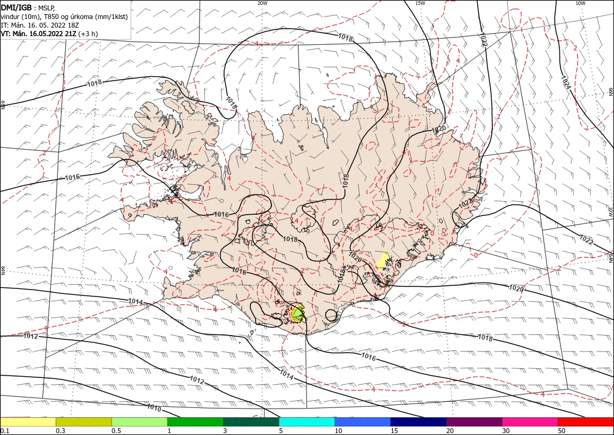
Task: Click the olive 0.3–0.5 legend swatch
Action: [x=84, y=422]
